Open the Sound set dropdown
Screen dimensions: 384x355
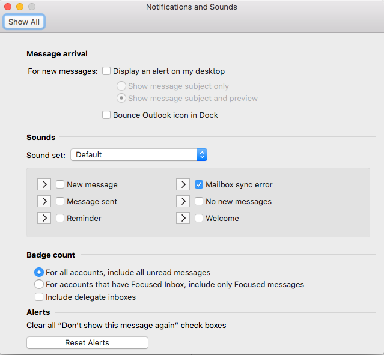(139, 154)
